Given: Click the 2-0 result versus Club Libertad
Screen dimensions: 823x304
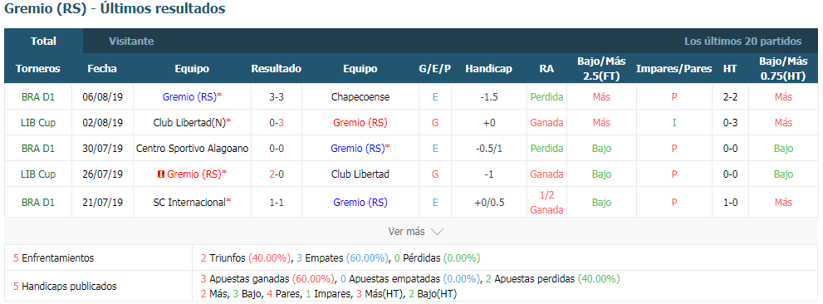Looking at the screenshot, I should (x=276, y=174).
